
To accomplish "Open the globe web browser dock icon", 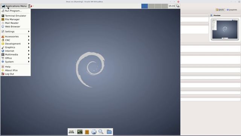I will tap(94, 132).
